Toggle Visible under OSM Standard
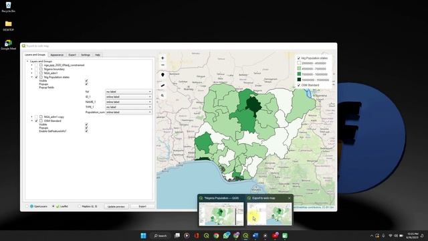Viewport: 428px width, 241px height. coord(86,125)
